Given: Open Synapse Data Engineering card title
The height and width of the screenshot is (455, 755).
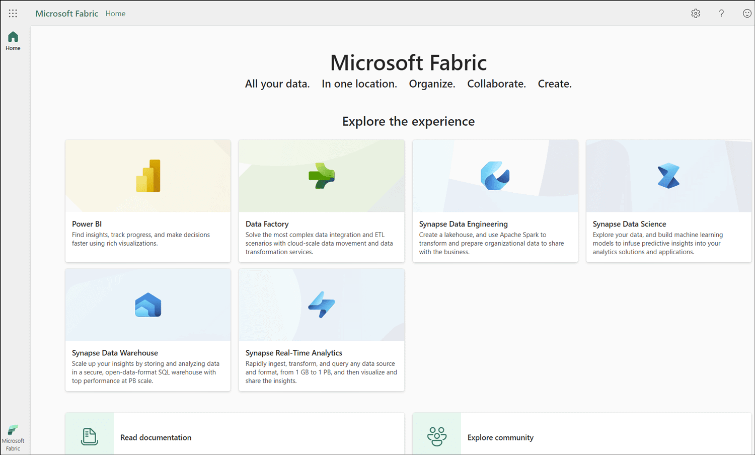Looking at the screenshot, I should [463, 224].
